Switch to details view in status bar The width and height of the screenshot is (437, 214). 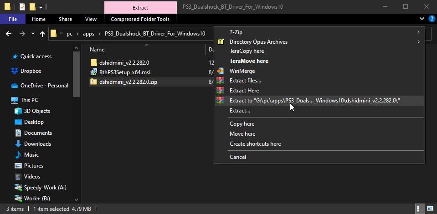(418, 209)
